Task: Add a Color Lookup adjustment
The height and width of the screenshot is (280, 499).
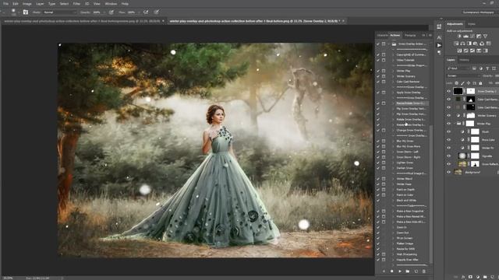Action: 489,44
